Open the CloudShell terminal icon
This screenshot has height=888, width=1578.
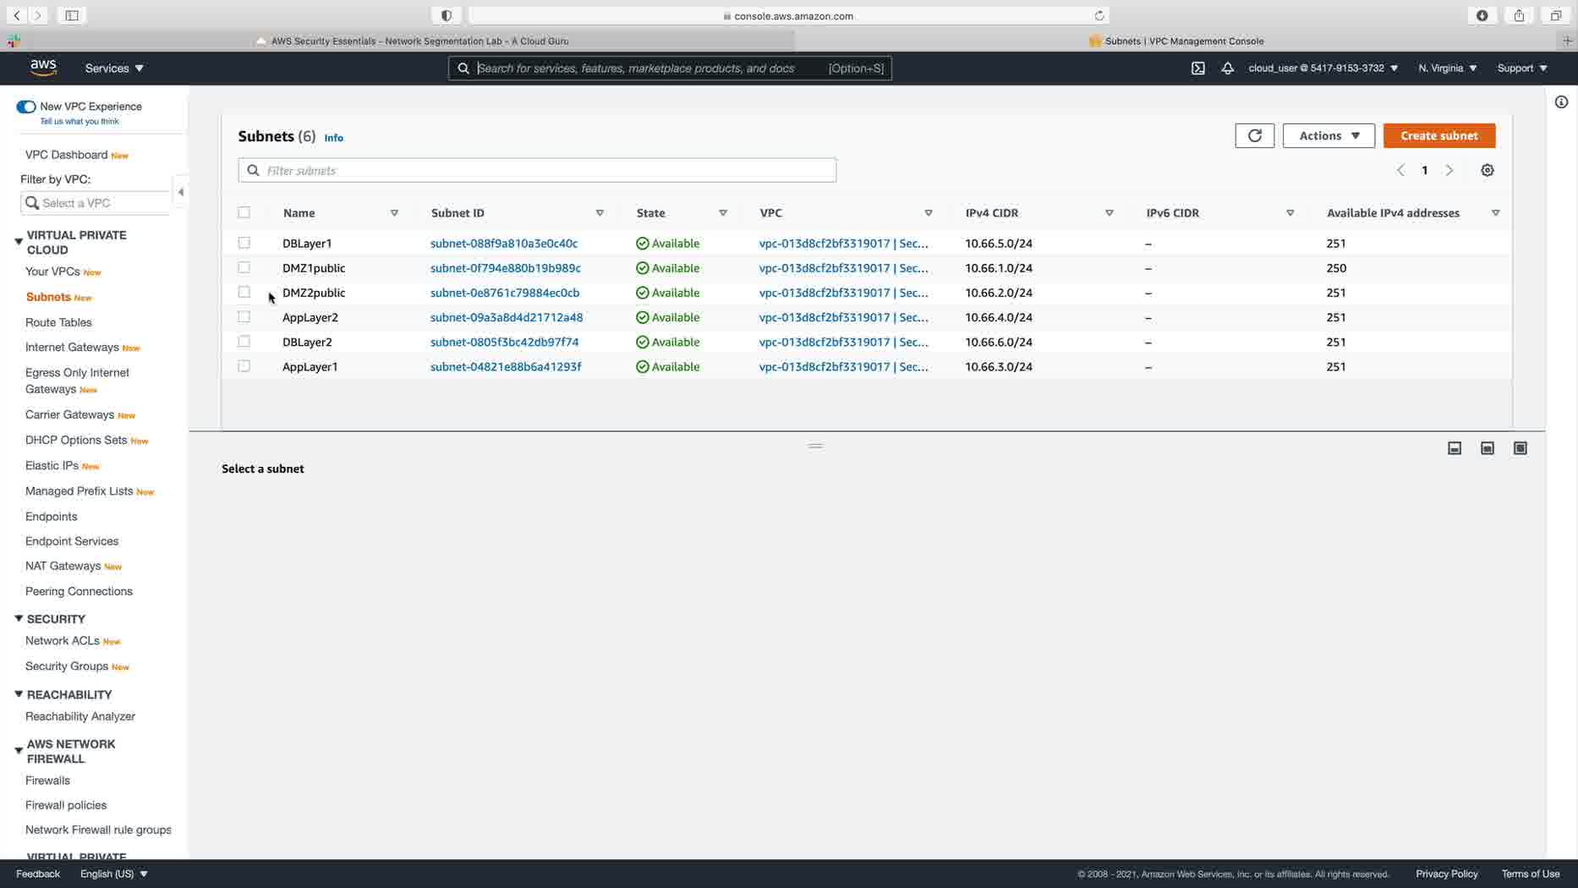tap(1198, 69)
